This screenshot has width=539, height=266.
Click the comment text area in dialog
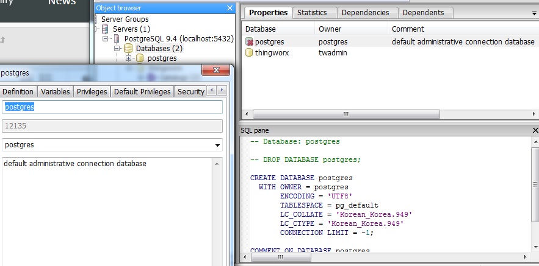tap(109, 211)
